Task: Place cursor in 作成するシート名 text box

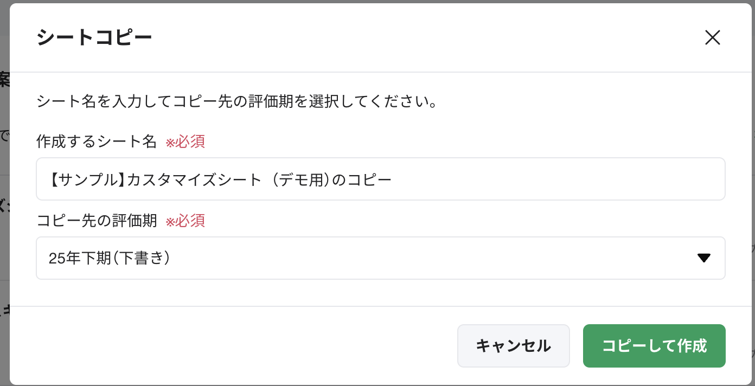Action: (x=380, y=179)
